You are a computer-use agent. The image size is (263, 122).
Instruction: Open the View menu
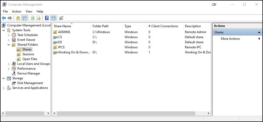pos(29,11)
